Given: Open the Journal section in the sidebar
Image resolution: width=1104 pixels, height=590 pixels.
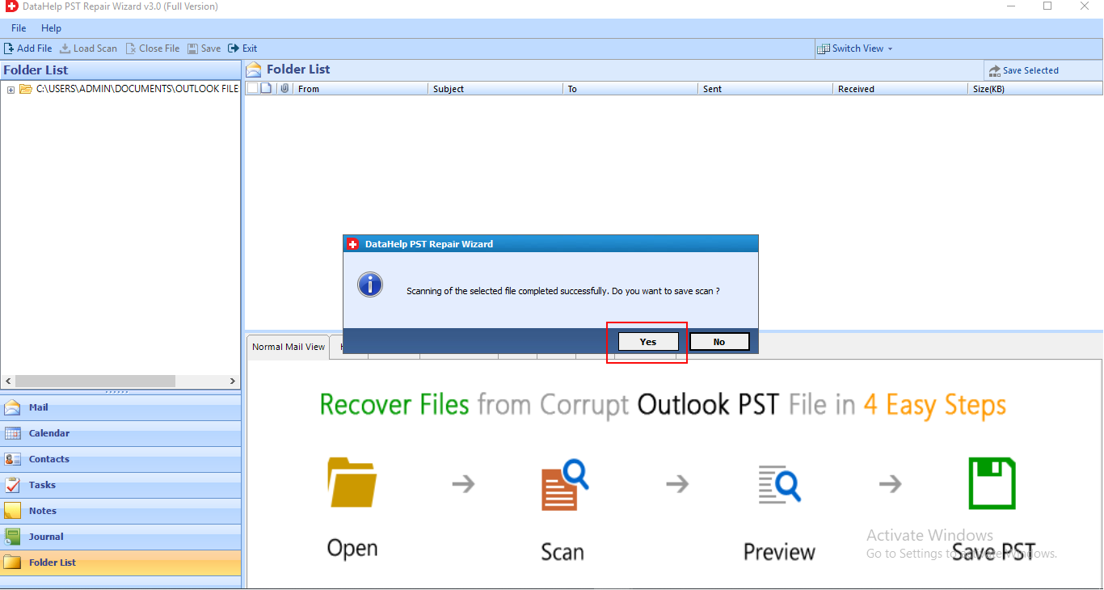Looking at the screenshot, I should pyautogui.click(x=120, y=537).
